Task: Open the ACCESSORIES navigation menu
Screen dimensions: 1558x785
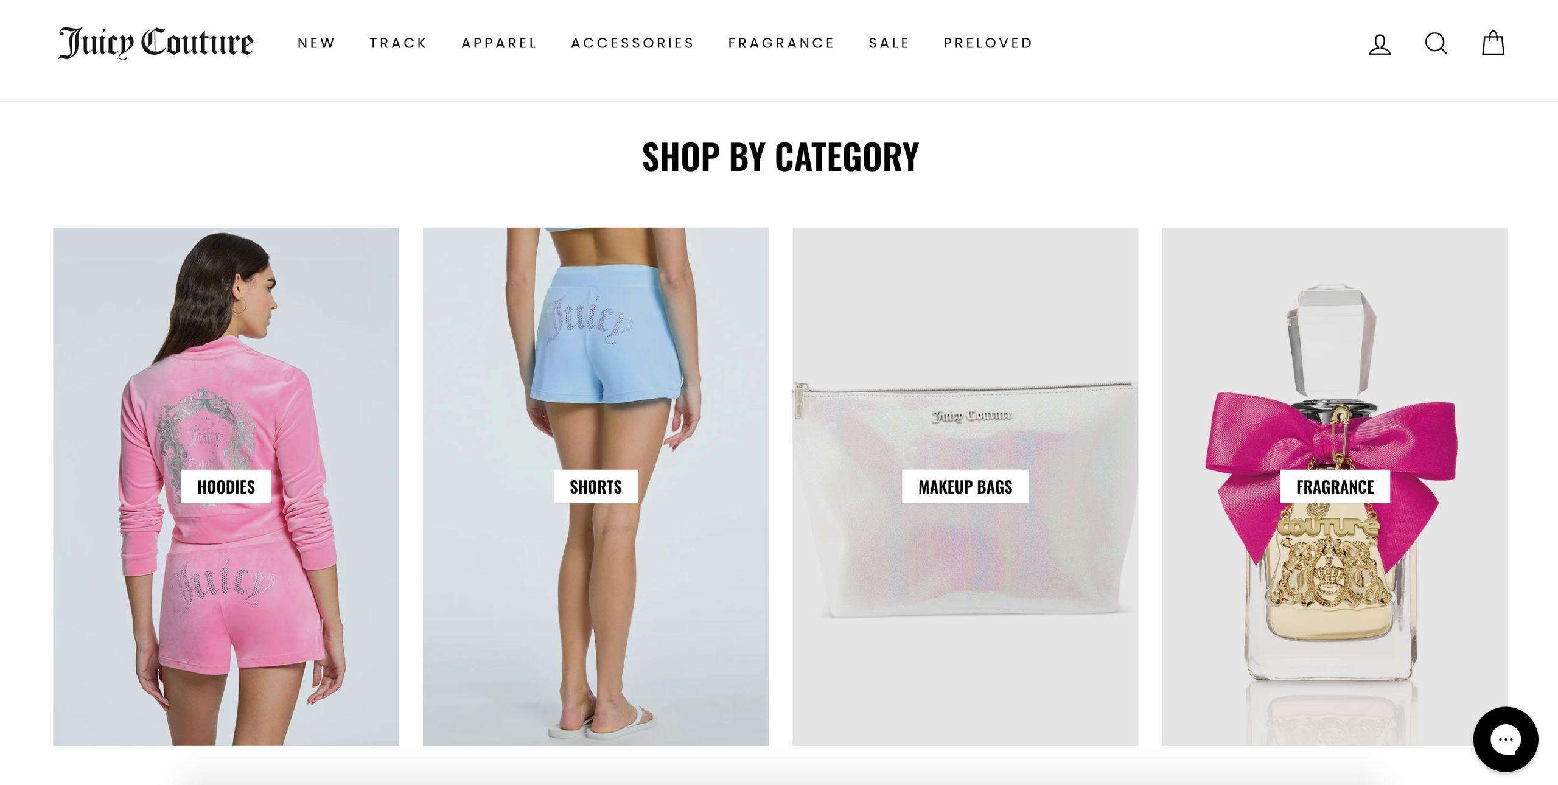Action: (x=633, y=43)
